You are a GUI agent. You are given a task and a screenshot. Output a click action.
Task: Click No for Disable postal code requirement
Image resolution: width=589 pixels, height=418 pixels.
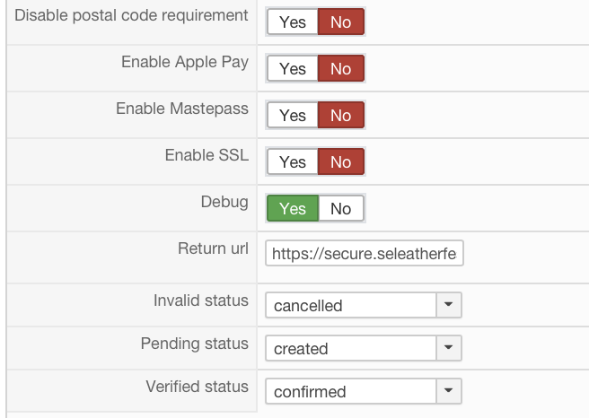pyautogui.click(x=341, y=22)
